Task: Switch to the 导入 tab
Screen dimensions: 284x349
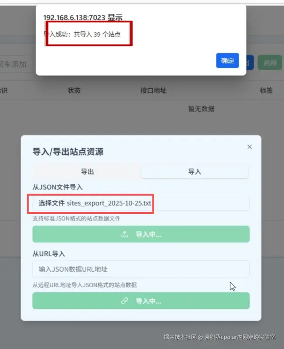Action: pyautogui.click(x=195, y=172)
